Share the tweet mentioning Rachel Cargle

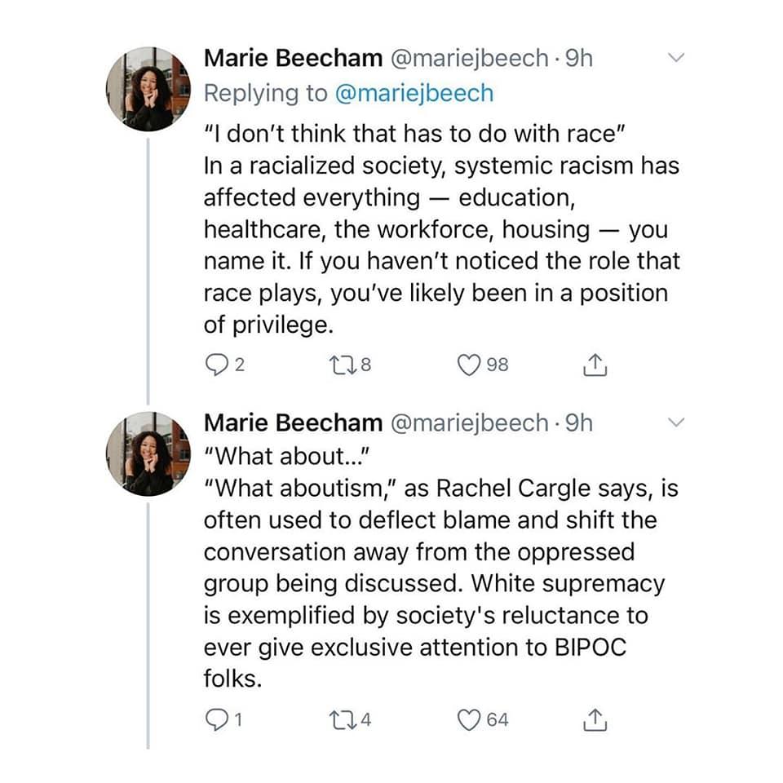[x=595, y=720]
